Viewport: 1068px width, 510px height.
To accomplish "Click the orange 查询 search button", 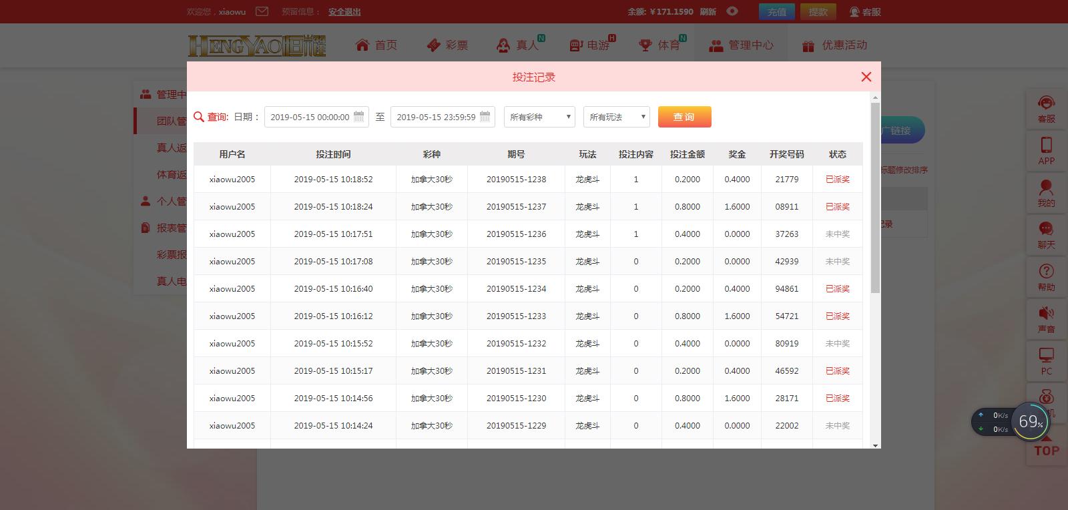I will (x=684, y=117).
